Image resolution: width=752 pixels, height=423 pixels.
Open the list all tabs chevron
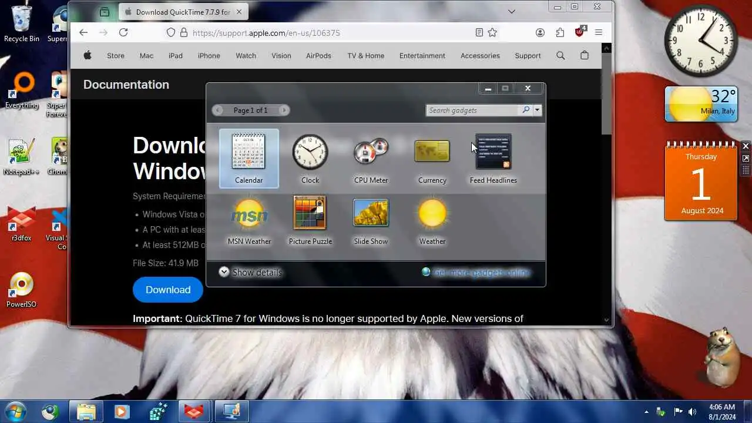[x=512, y=12]
